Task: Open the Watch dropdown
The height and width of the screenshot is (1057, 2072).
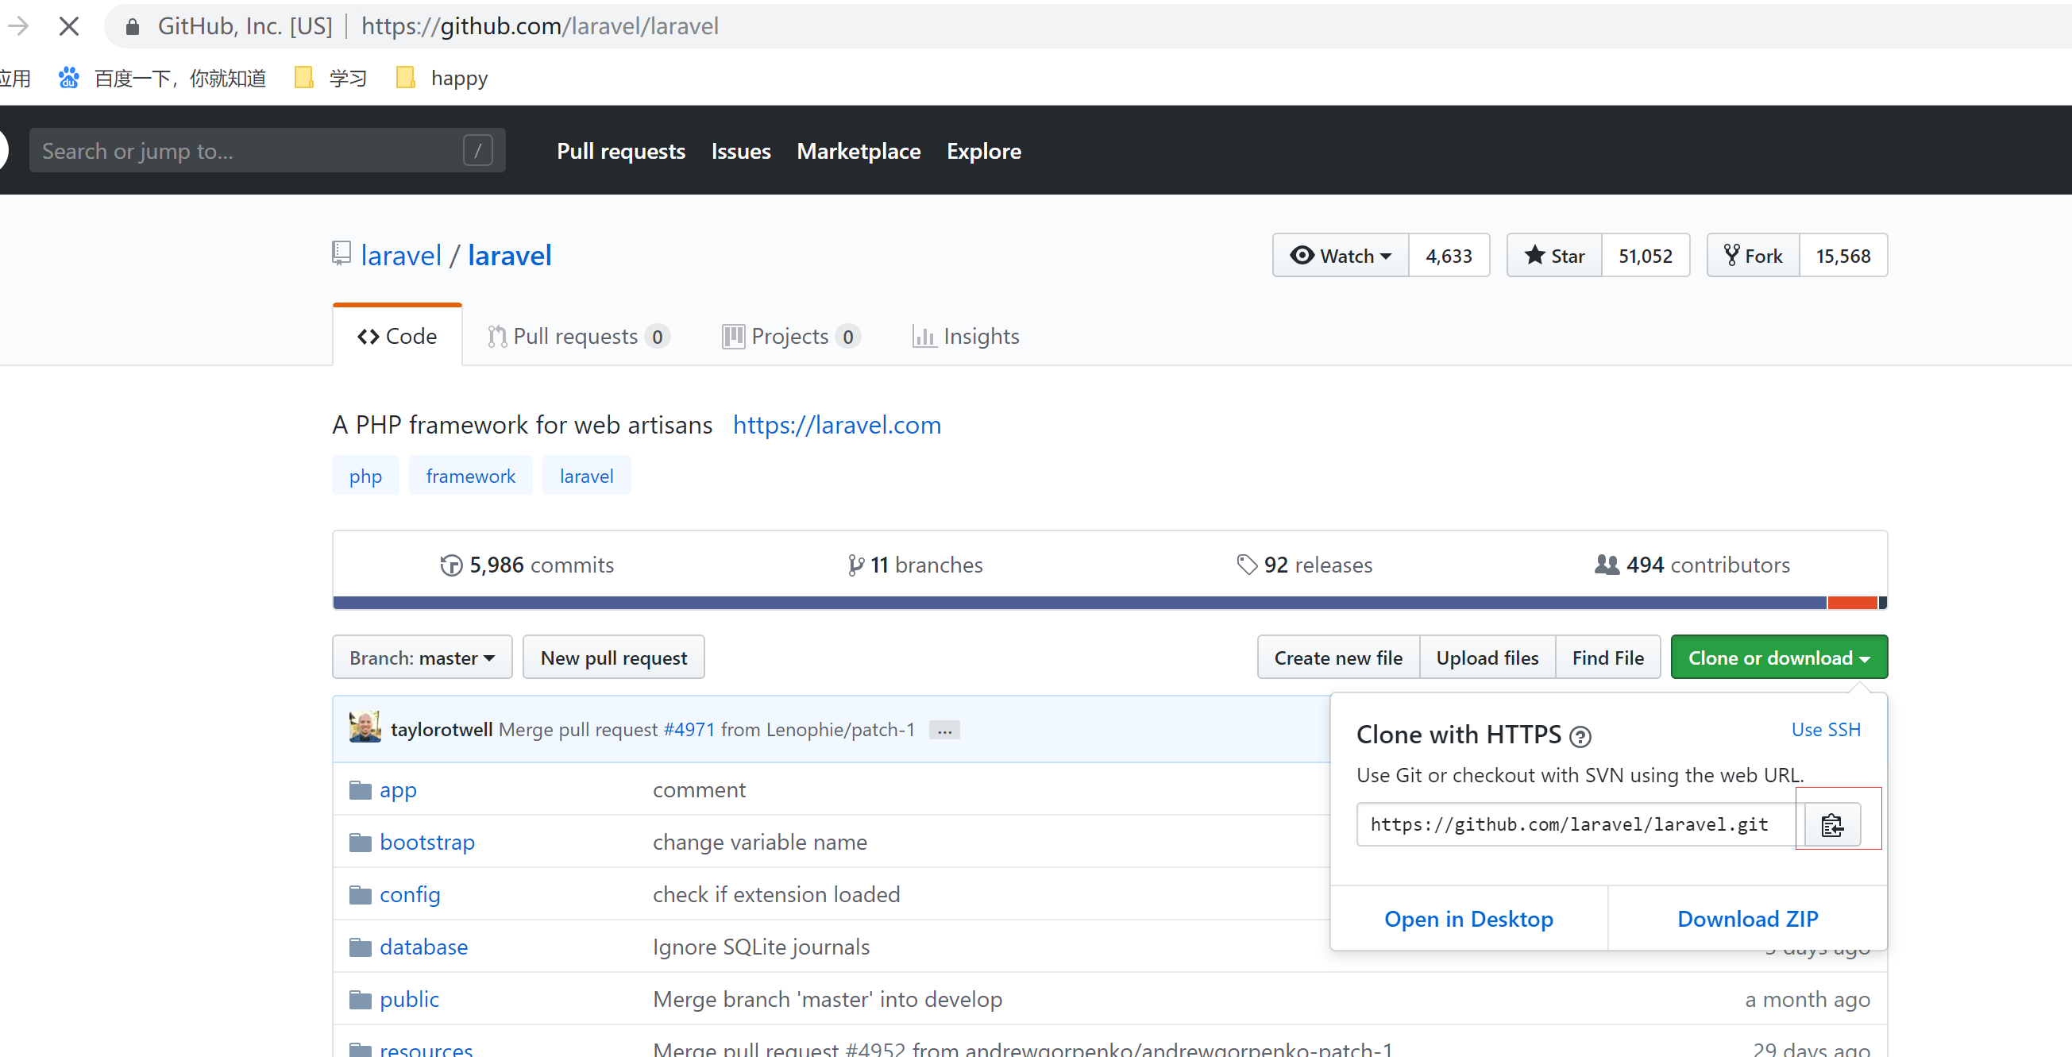Action: (x=1341, y=256)
